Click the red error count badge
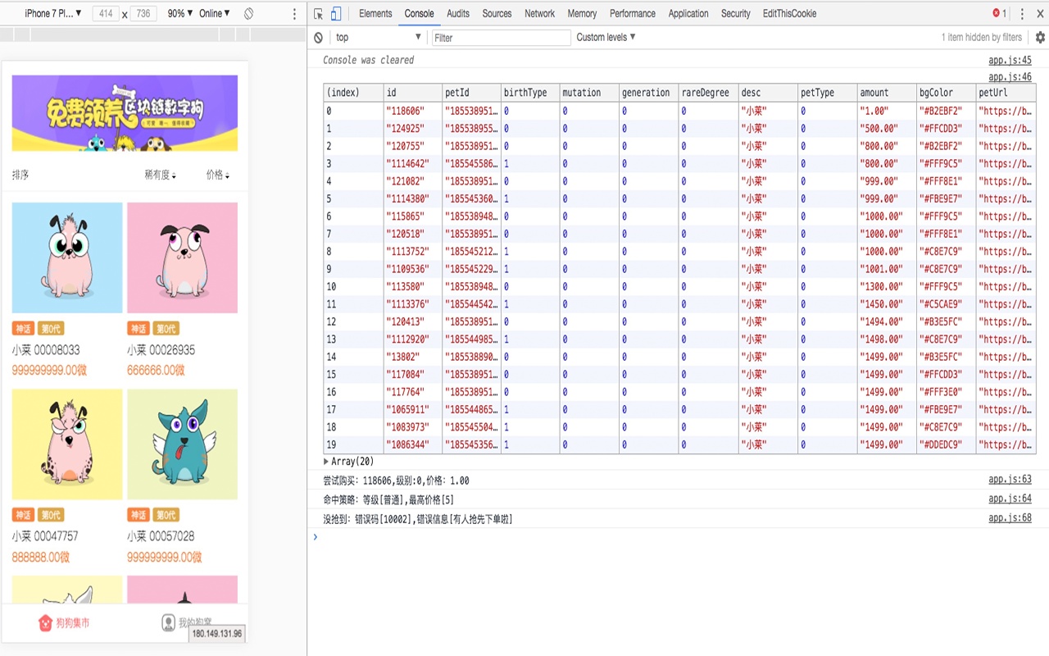The height and width of the screenshot is (656, 1049). click(x=999, y=14)
